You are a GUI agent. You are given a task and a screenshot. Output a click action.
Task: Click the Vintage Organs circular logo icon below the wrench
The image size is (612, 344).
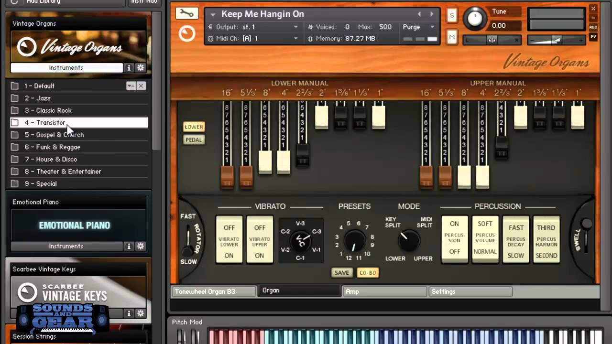point(186,33)
